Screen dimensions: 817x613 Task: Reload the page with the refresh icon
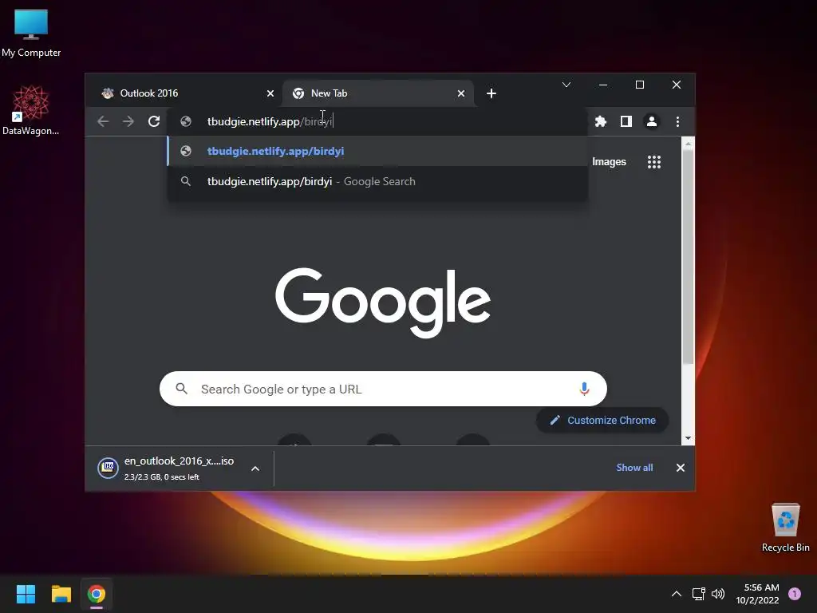(154, 121)
